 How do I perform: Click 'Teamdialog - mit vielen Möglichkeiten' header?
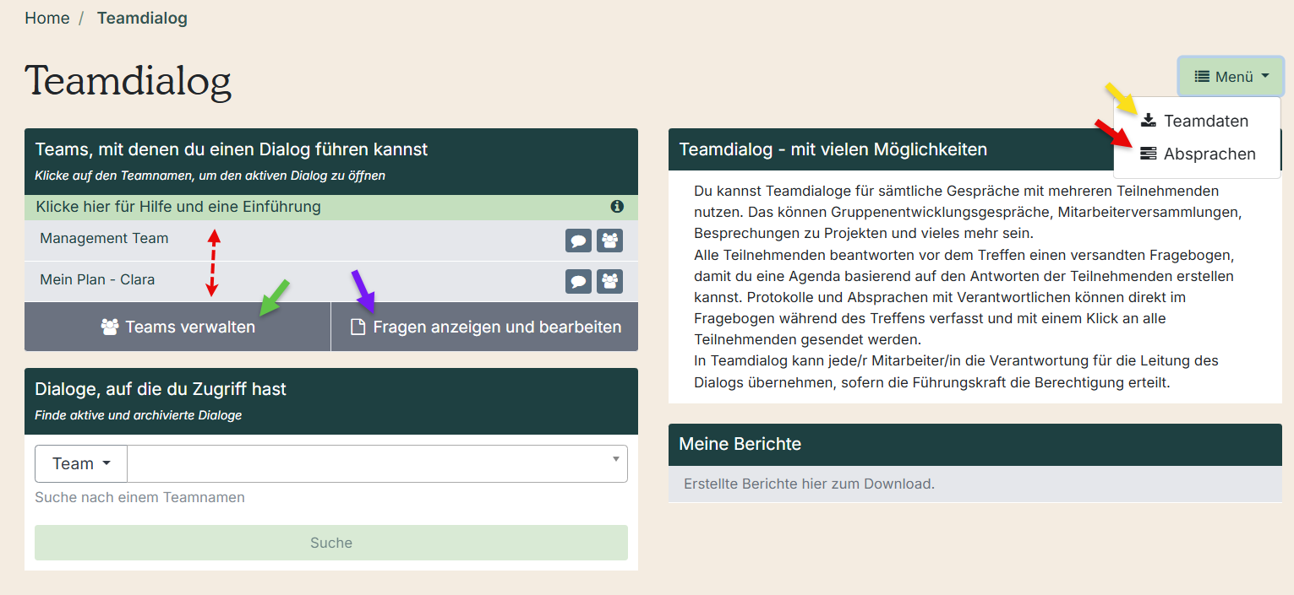click(833, 149)
